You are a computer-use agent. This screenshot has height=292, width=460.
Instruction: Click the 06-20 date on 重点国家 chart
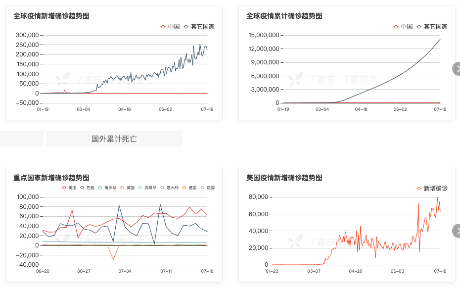pos(43,271)
